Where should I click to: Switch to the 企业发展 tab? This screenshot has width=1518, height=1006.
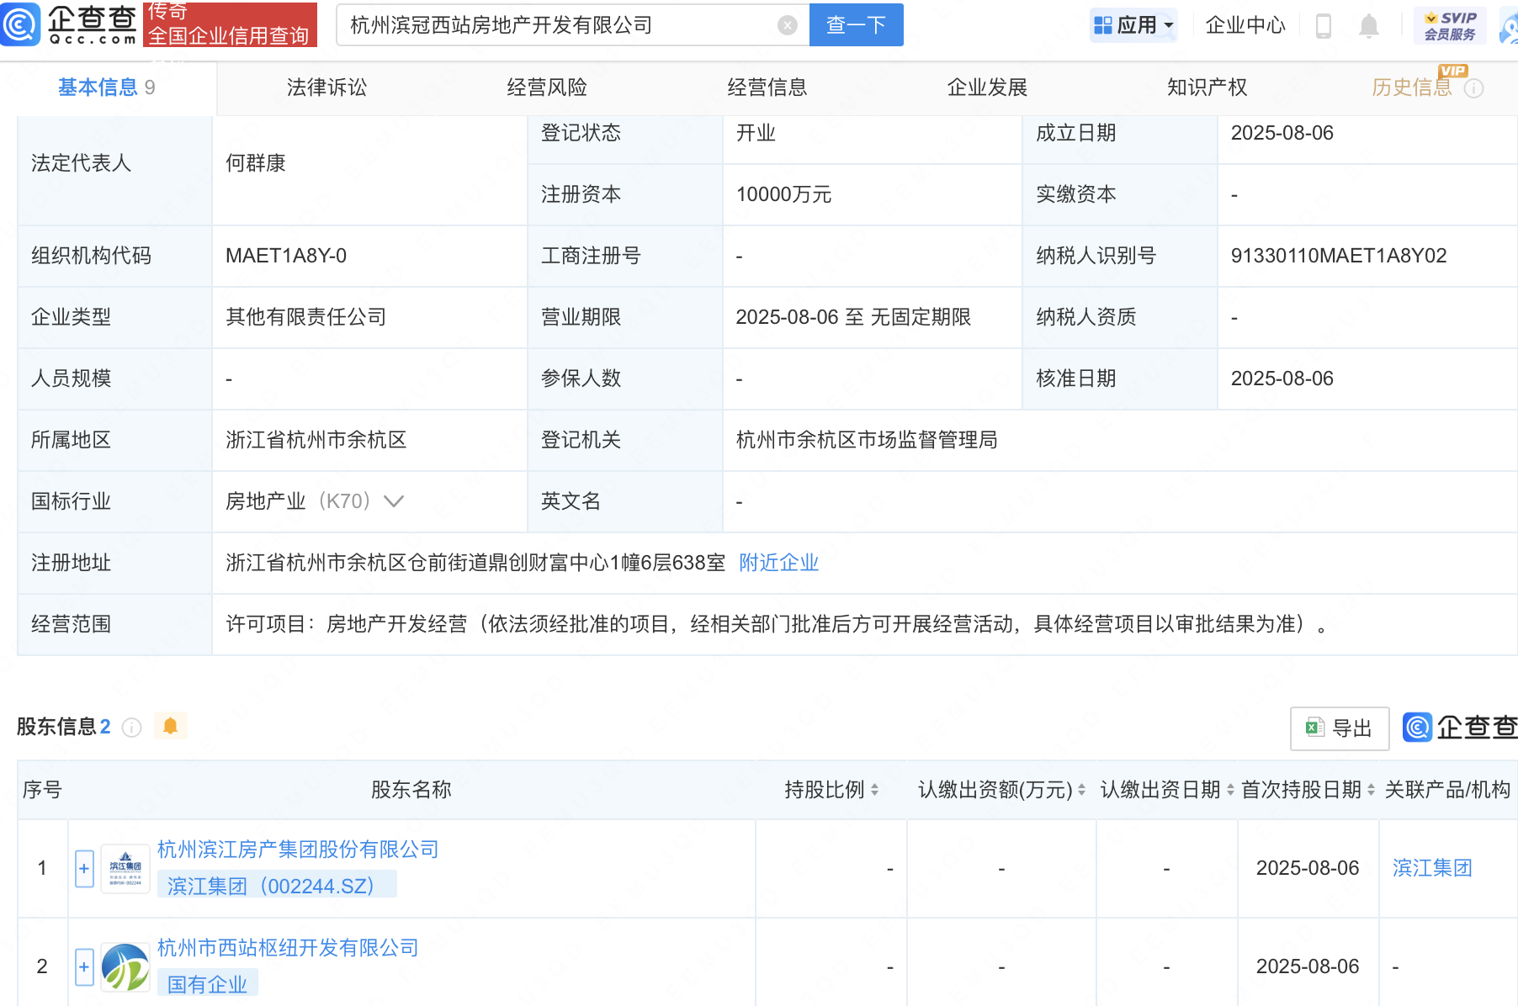[x=987, y=87]
